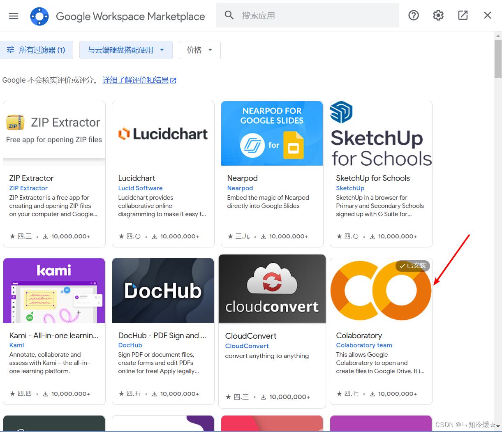Click DocHub star rating 四.五

click(130, 394)
